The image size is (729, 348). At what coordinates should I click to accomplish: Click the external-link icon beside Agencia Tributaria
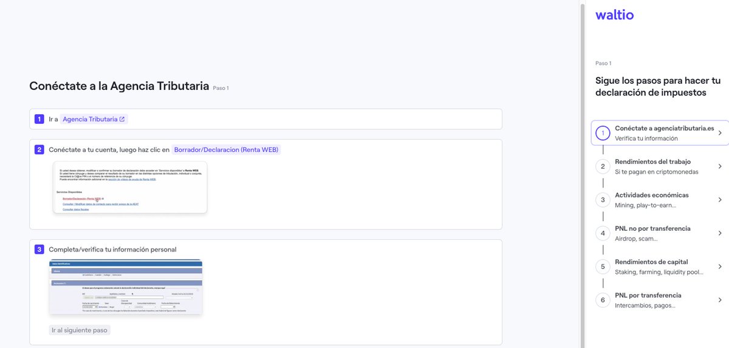click(x=122, y=119)
